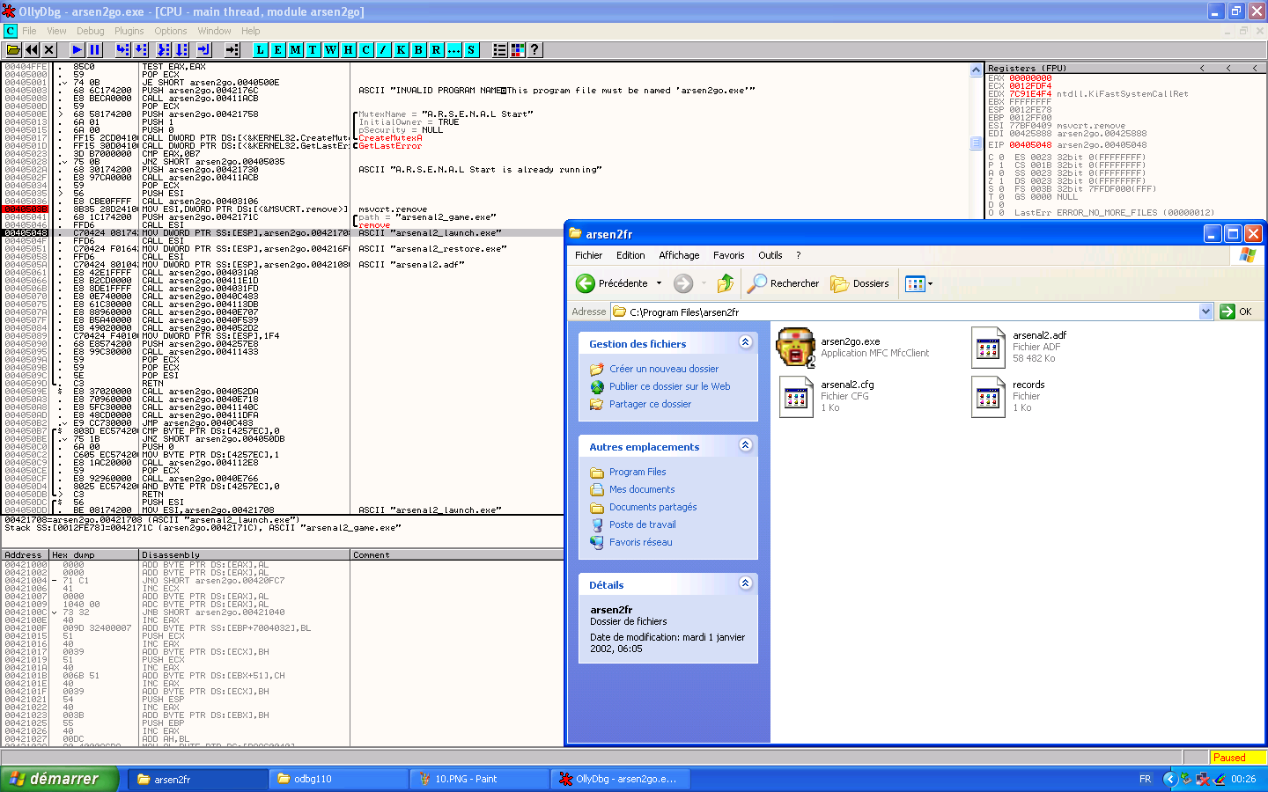Click the Précédente back button
The height and width of the screenshot is (792, 1268).
point(611,283)
